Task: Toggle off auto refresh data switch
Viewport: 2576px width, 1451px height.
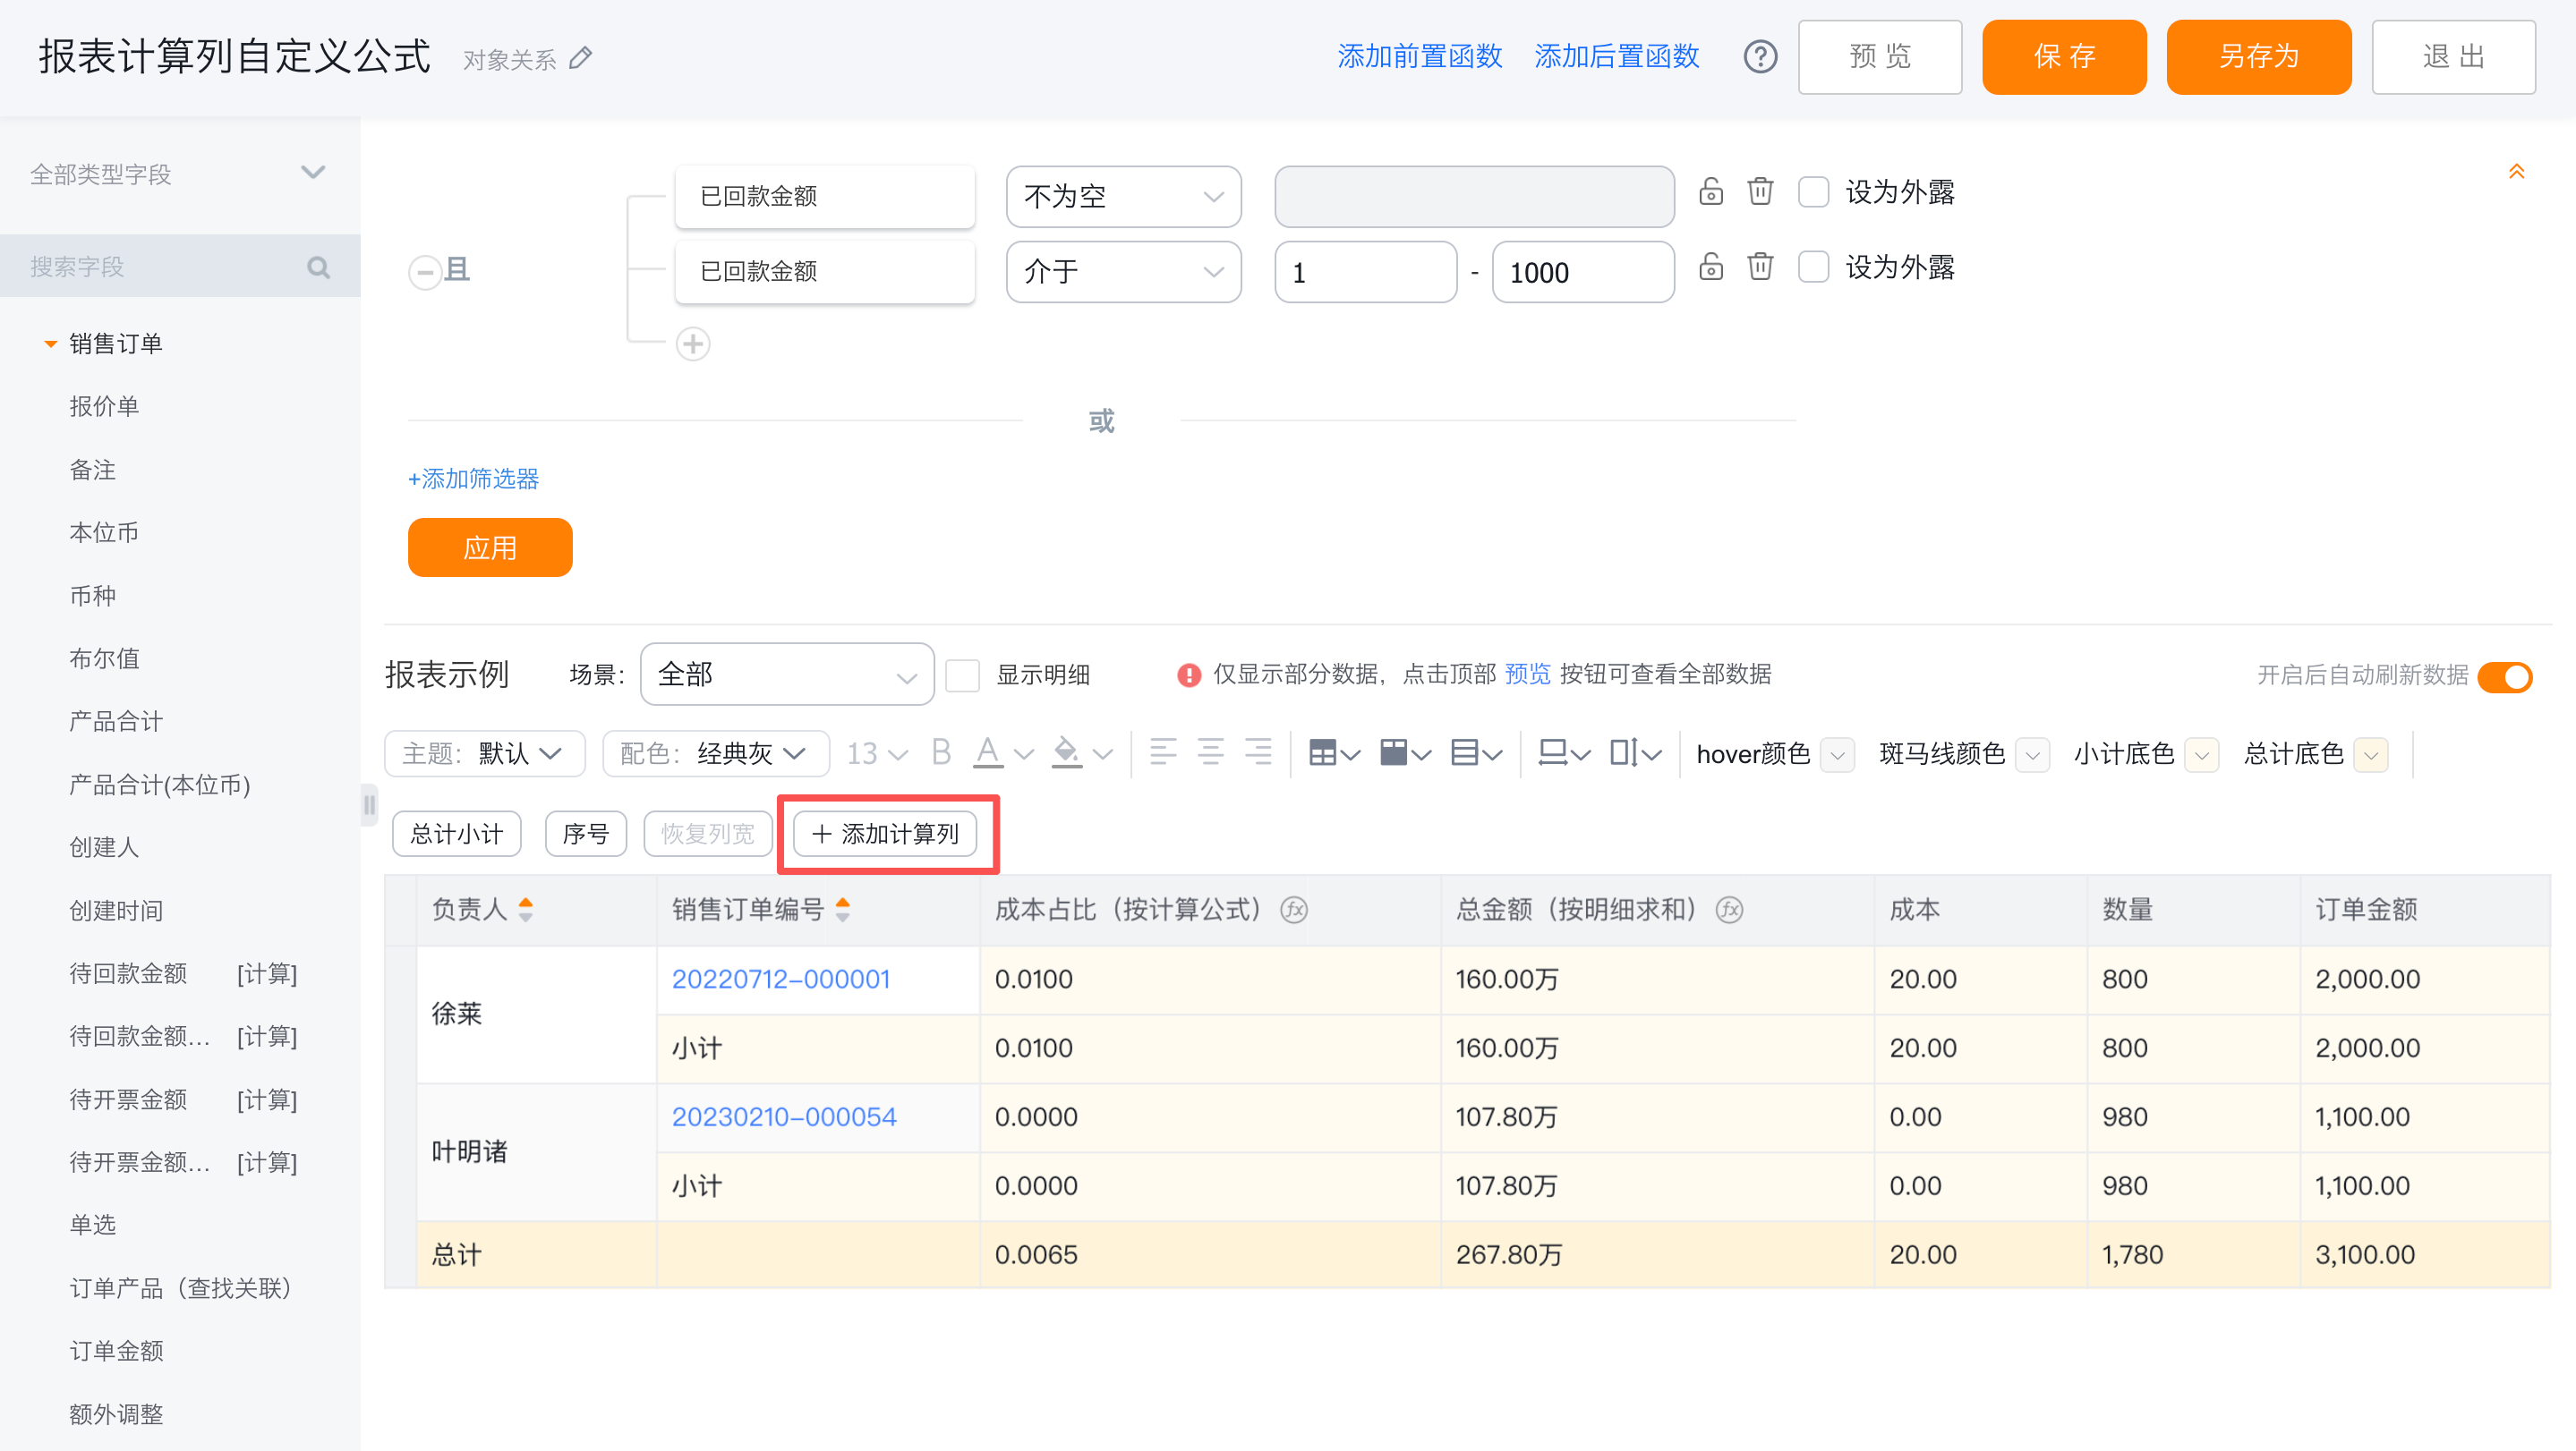Action: tap(2504, 676)
